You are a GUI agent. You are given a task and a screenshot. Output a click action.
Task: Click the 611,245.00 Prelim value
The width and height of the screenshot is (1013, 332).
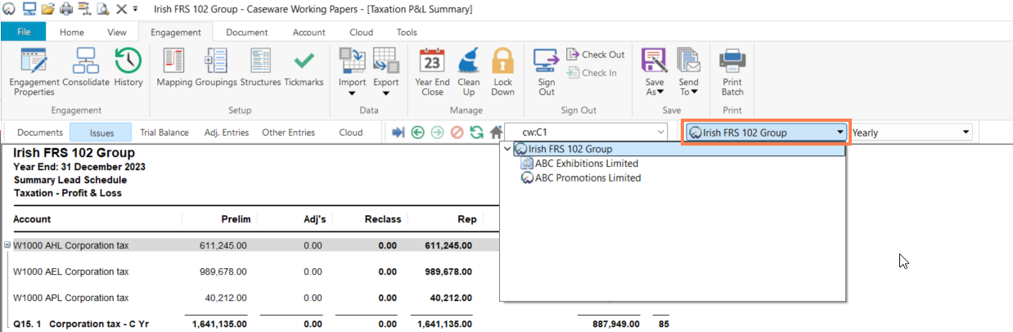click(x=223, y=245)
